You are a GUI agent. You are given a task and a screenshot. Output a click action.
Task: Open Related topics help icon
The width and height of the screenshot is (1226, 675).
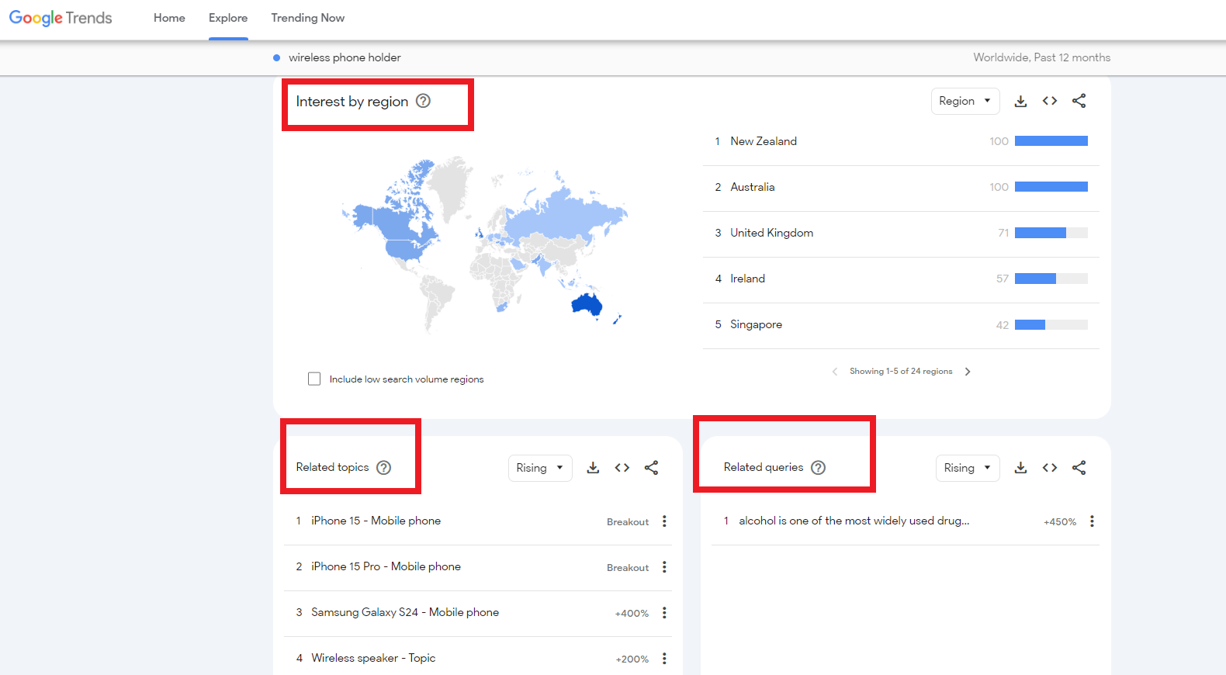pyautogui.click(x=384, y=467)
